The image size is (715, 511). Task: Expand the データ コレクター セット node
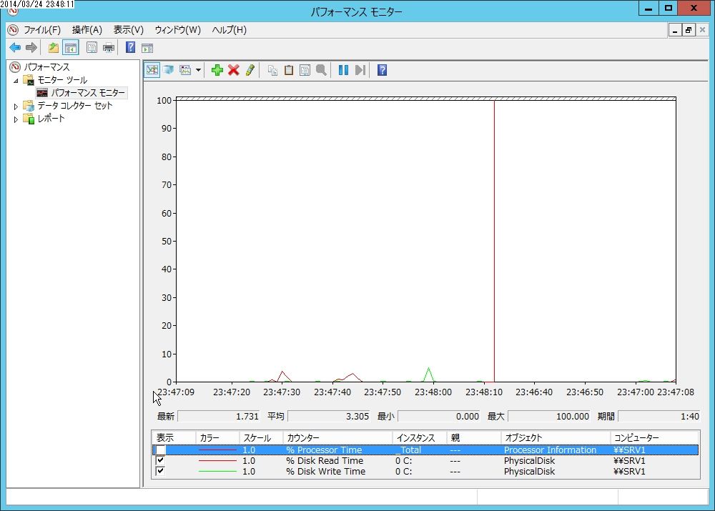tap(16, 106)
